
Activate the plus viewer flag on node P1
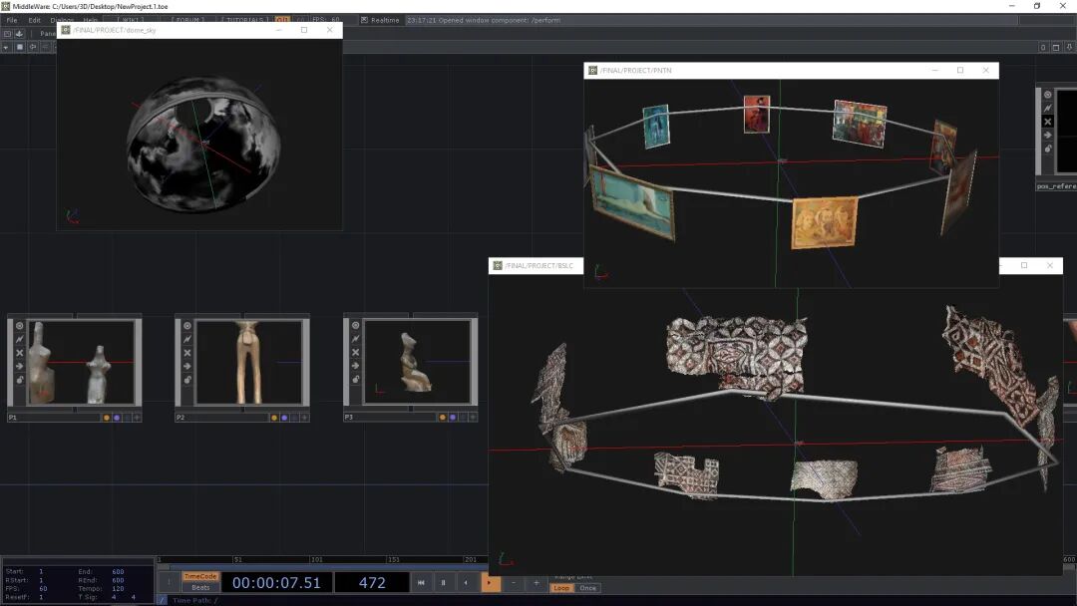tap(137, 418)
